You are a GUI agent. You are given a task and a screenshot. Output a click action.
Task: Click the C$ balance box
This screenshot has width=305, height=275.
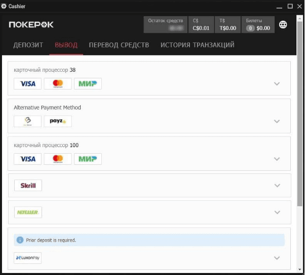coord(201,25)
